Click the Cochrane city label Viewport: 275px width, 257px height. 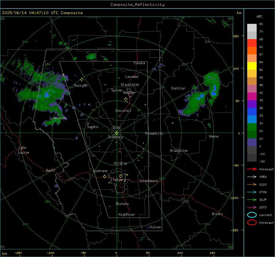100,171
